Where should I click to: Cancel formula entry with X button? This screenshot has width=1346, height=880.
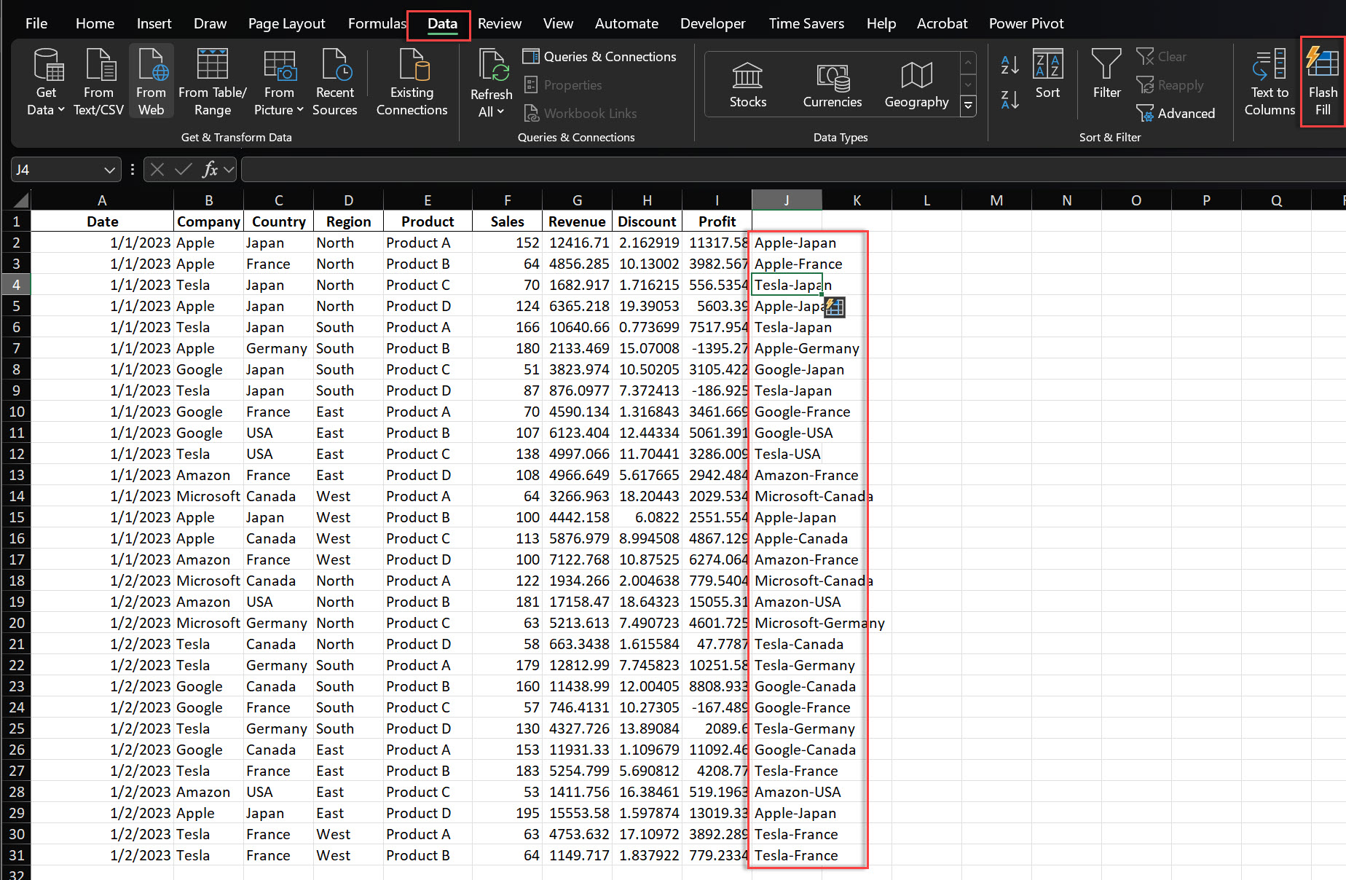pyautogui.click(x=157, y=170)
